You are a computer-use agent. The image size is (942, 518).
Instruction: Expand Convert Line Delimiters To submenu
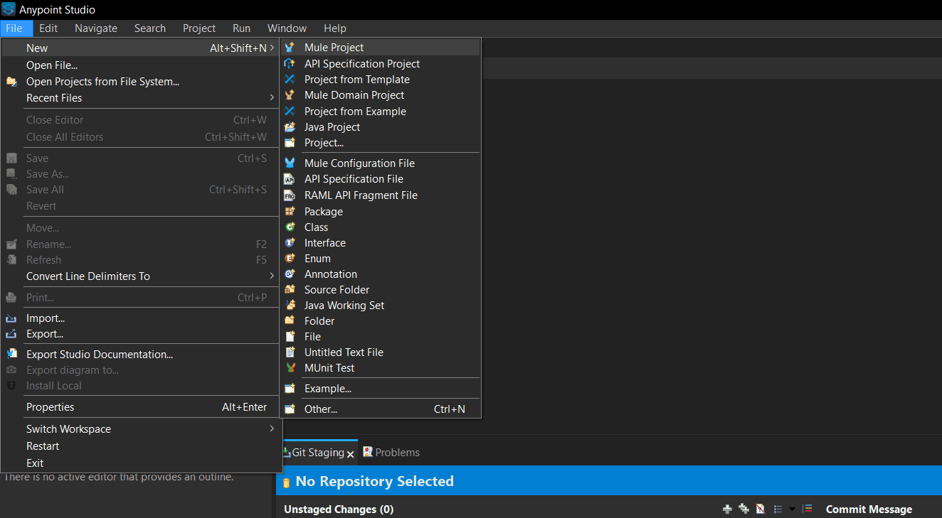point(272,276)
